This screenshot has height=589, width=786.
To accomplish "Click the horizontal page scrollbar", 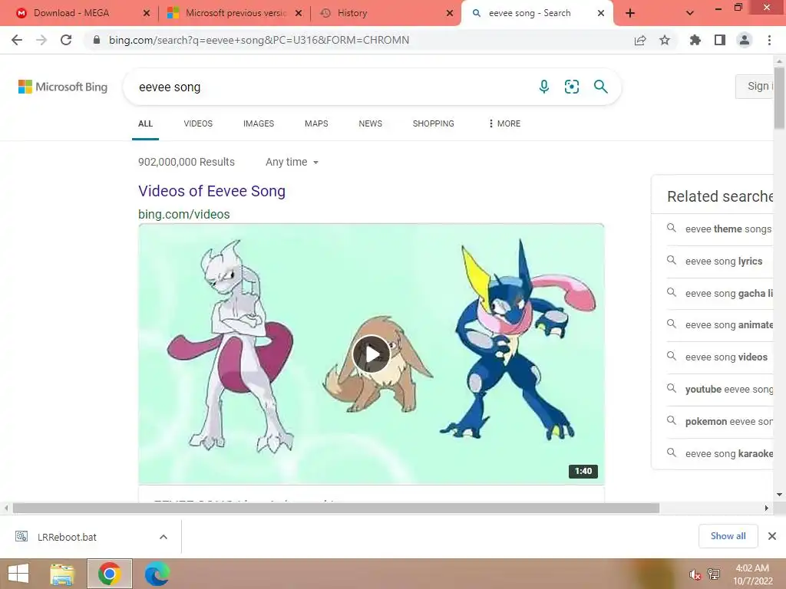I will [x=336, y=508].
